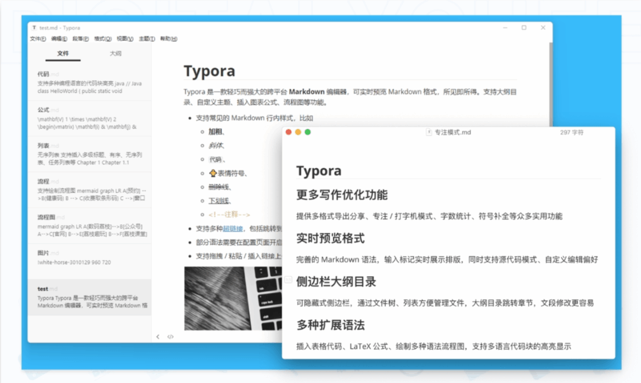Collapse sidebar with the left chevron icon
The width and height of the screenshot is (641, 383).
[x=158, y=337]
